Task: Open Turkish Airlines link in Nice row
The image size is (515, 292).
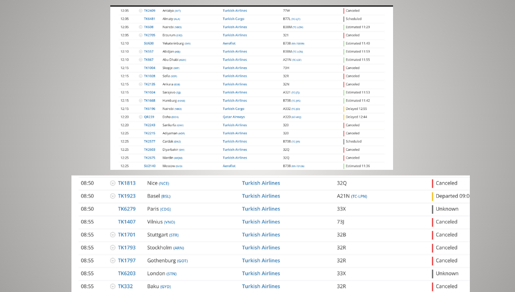Action: pyautogui.click(x=261, y=183)
